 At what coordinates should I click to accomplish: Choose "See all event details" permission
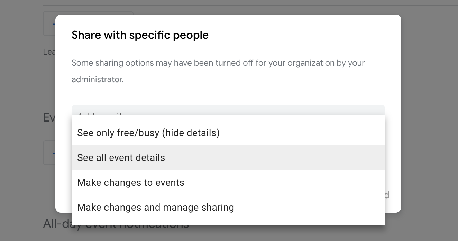click(121, 158)
